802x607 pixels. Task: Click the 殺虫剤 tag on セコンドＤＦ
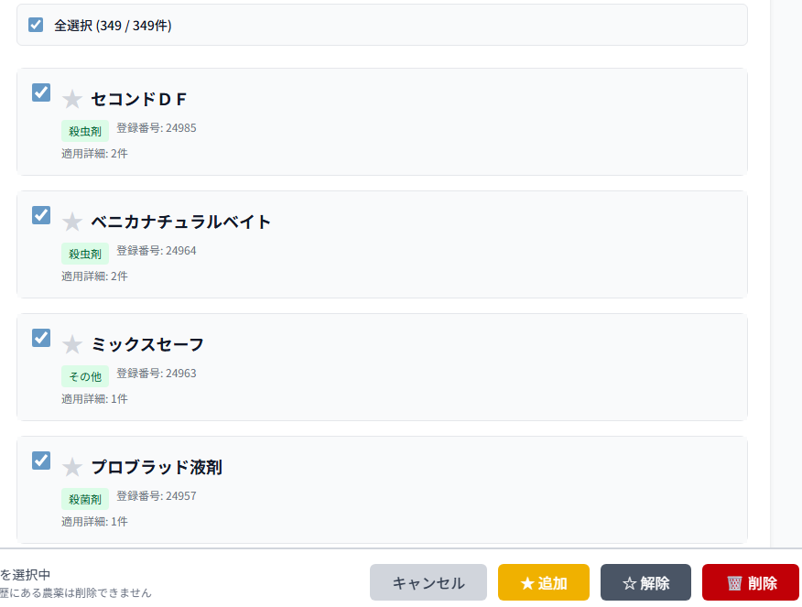[x=85, y=131]
